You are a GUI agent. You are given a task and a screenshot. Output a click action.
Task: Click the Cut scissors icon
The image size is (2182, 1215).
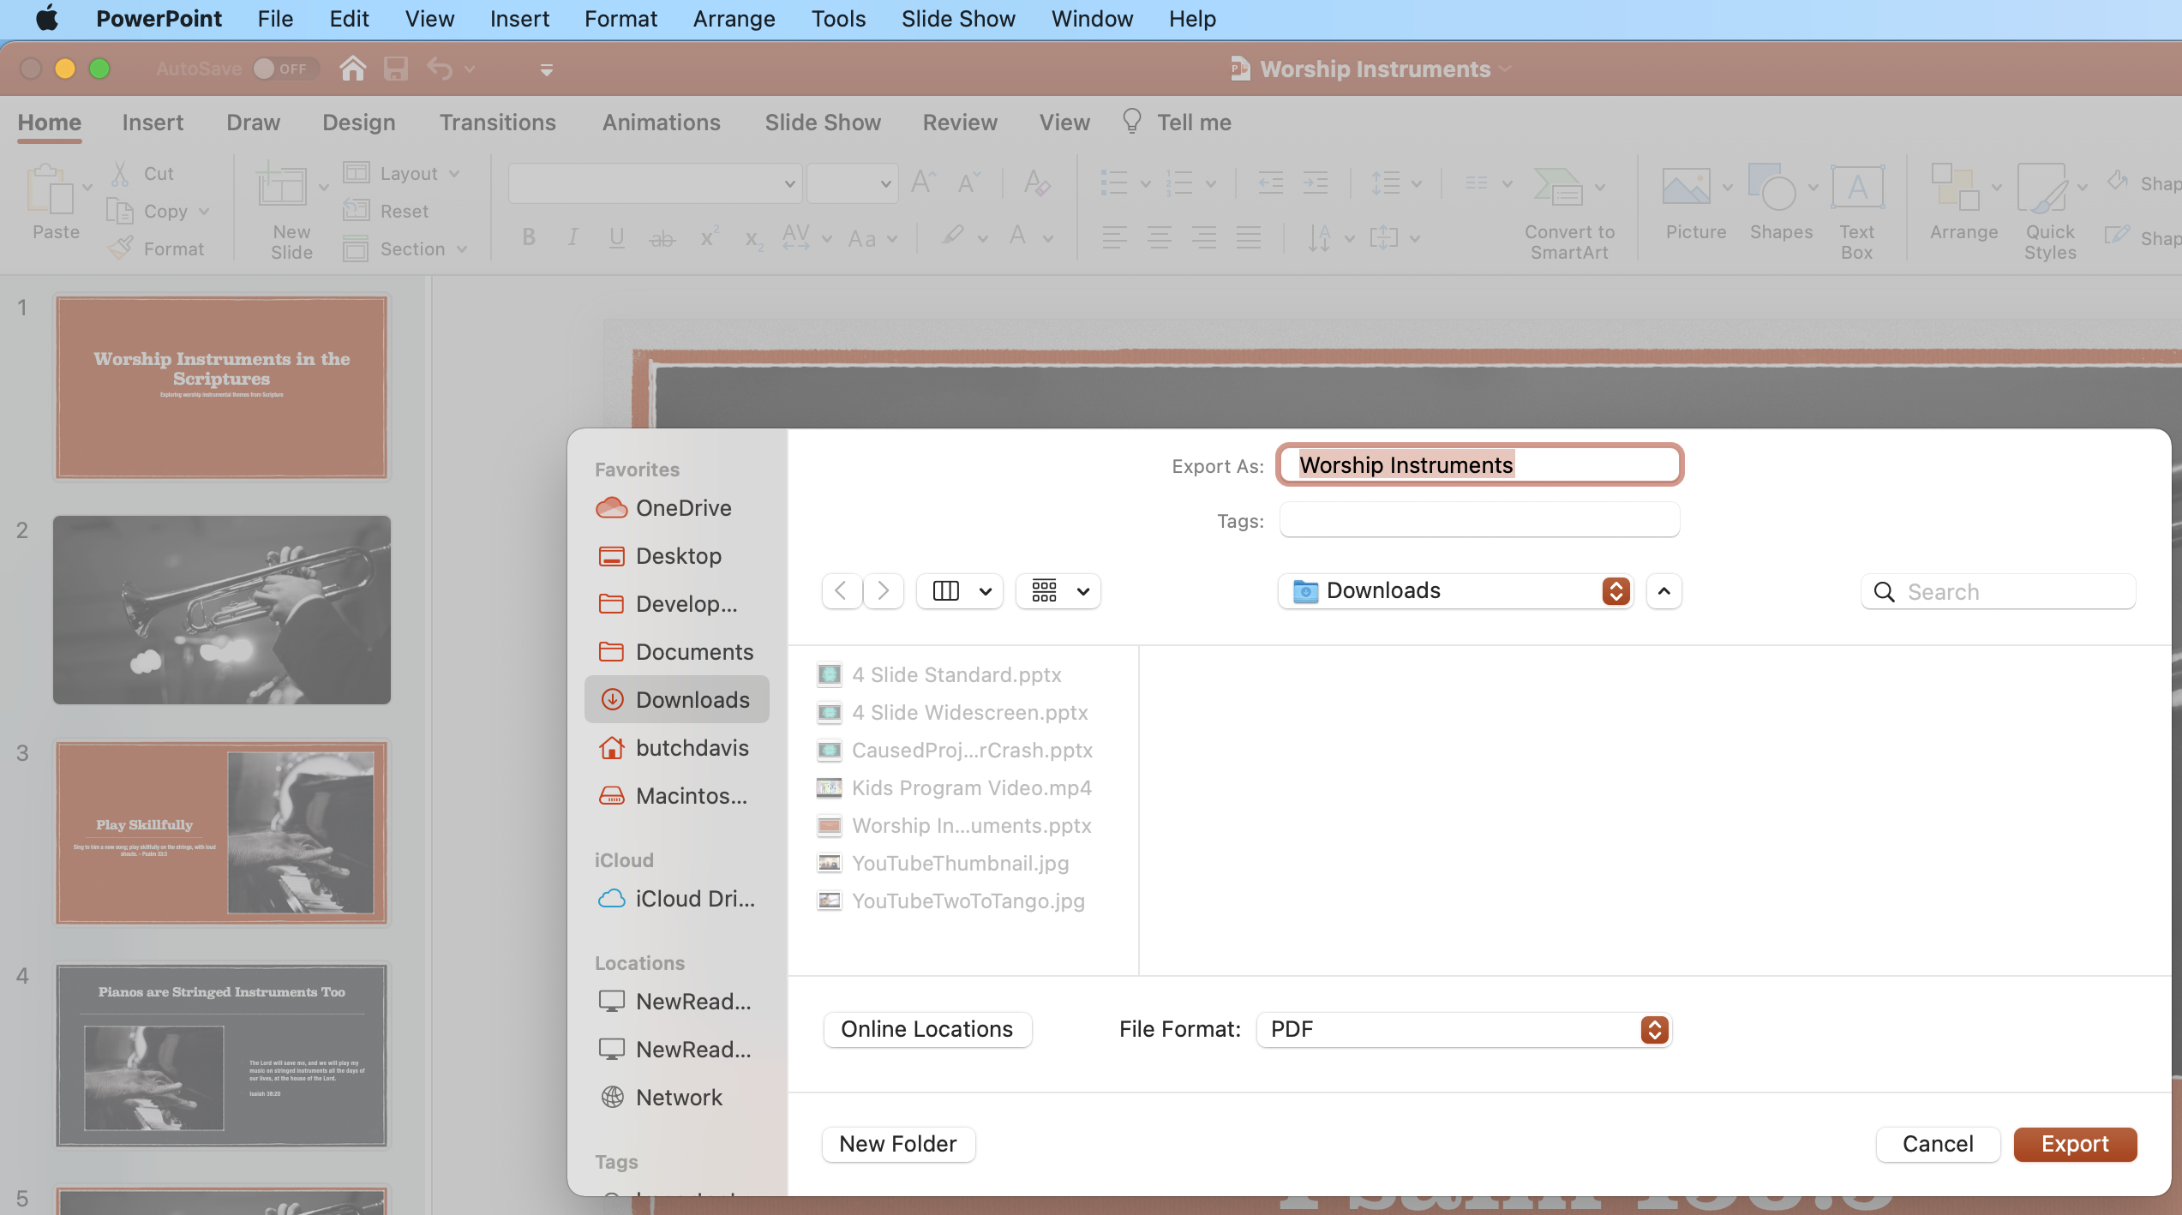tap(120, 173)
